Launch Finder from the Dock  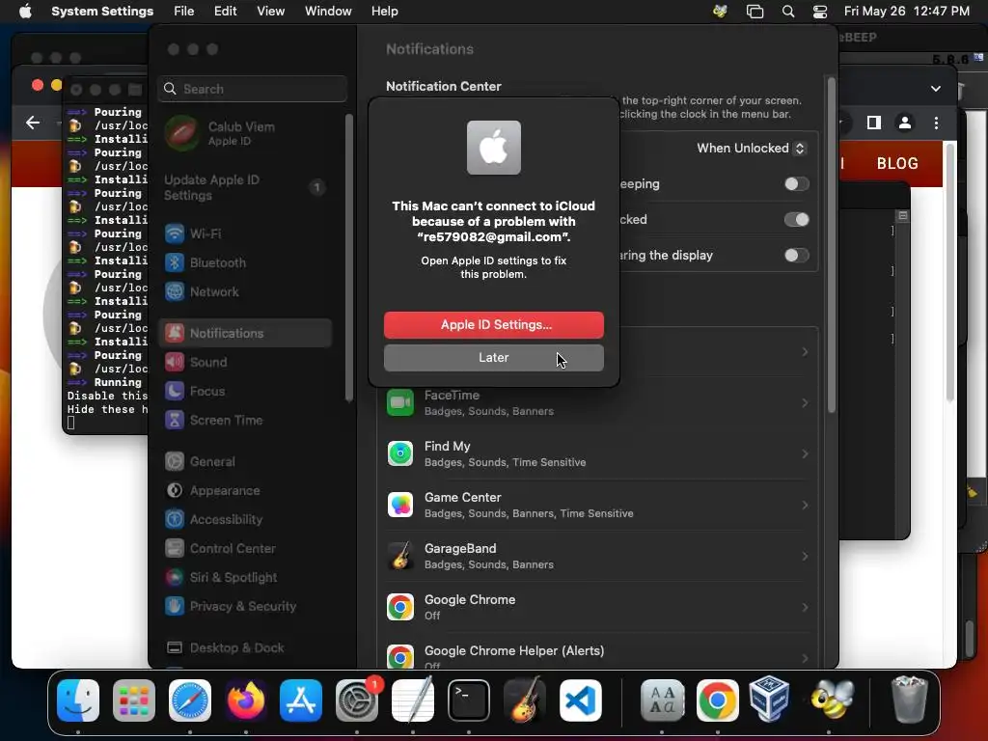pyautogui.click(x=78, y=700)
